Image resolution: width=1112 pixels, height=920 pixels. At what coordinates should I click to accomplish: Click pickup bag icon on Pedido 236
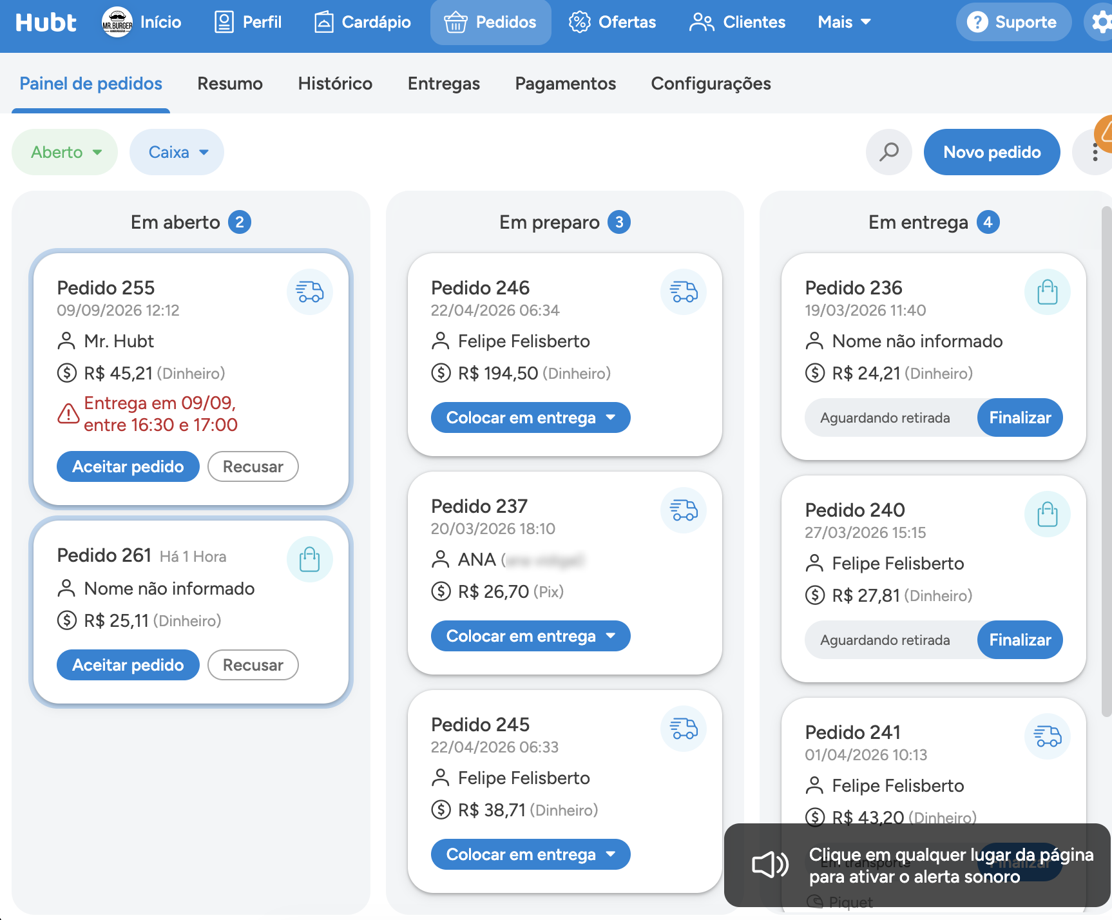point(1048,292)
